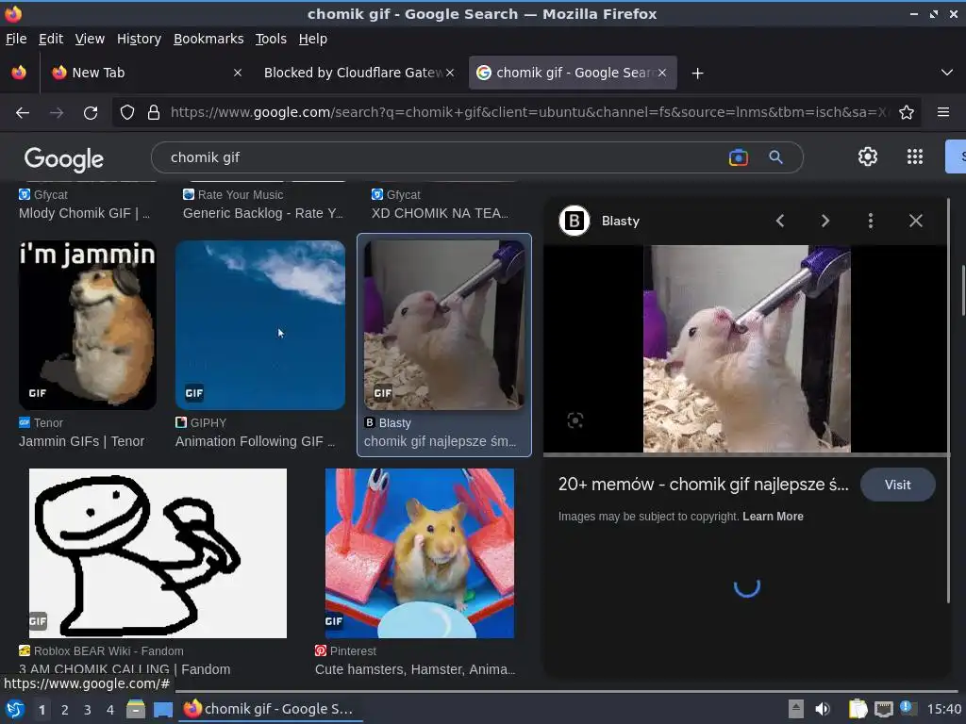Screen dimensions: 966x724
Task: Open the Learn More copyright link
Action: [773, 517]
